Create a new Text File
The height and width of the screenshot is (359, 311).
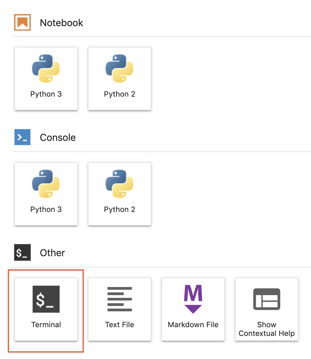(x=120, y=309)
